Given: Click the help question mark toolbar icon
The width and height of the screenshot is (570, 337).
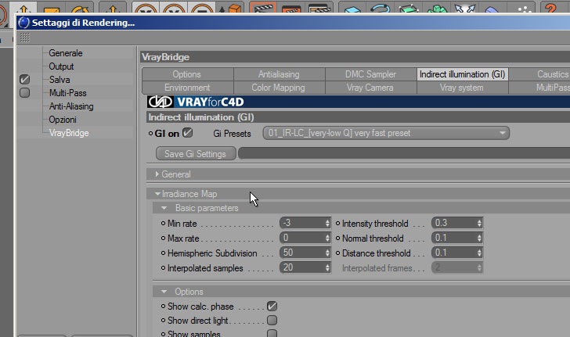Looking at the screenshot, I should click(550, 7).
